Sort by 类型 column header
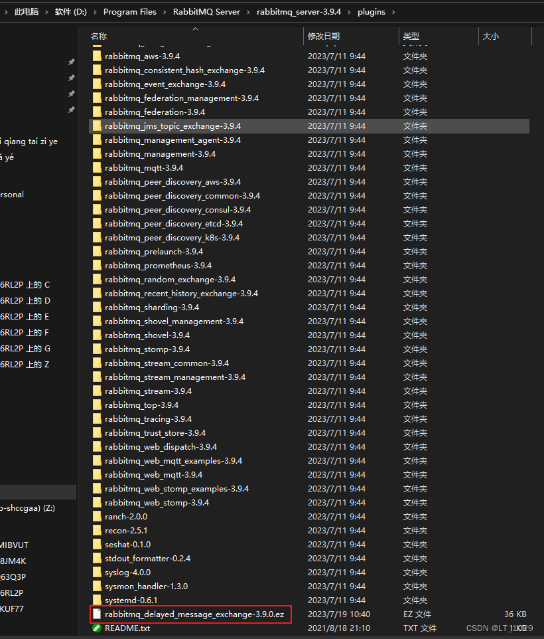This screenshot has height=639, width=544. 411,37
